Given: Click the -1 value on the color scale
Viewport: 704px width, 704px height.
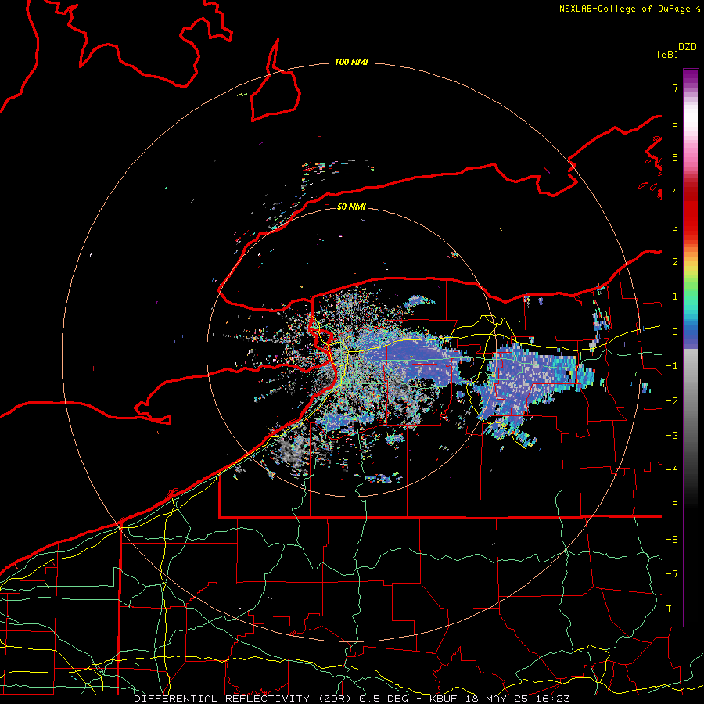Looking at the screenshot, I should 672,366.
